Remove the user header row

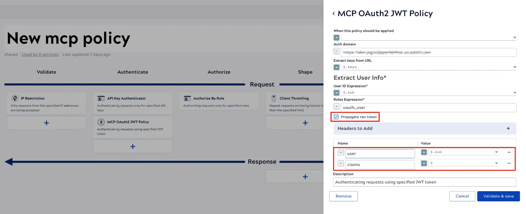[x=509, y=152]
